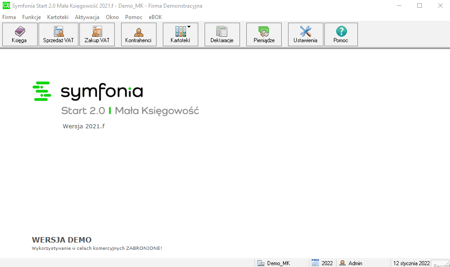The image size is (450, 267).
Task: Open the Funkcje menu
Action: (32, 17)
